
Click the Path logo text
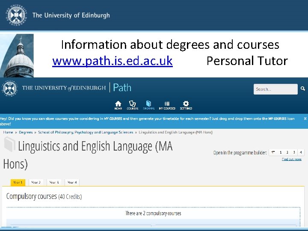[x=122, y=88]
